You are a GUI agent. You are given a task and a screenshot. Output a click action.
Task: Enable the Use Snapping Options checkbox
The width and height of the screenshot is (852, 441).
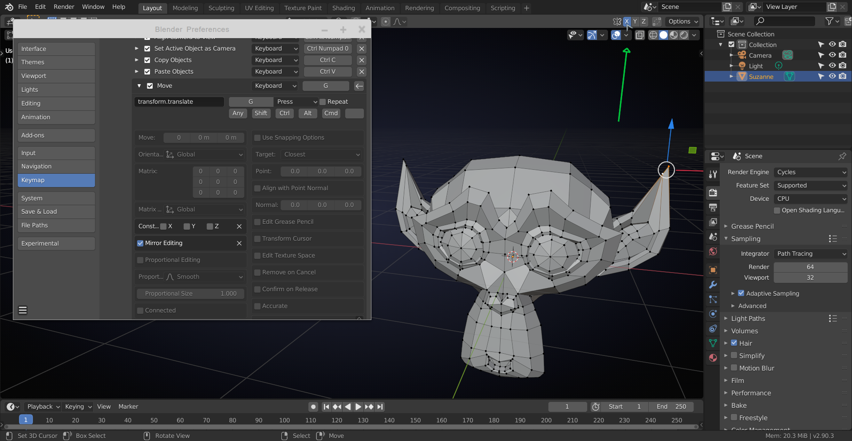pos(257,138)
